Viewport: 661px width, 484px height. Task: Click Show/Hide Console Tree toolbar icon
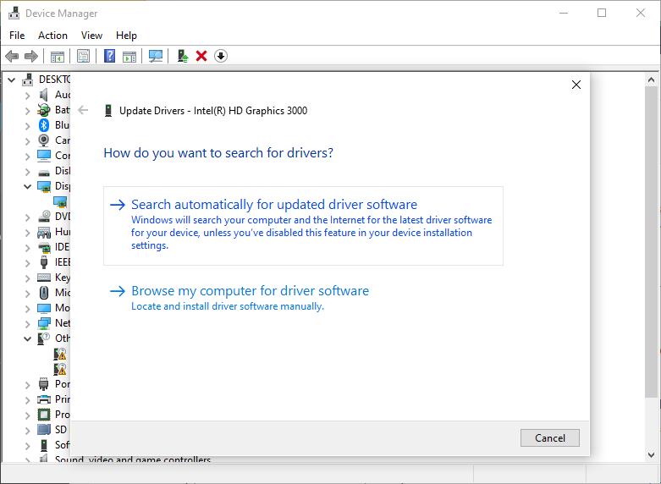(58, 56)
